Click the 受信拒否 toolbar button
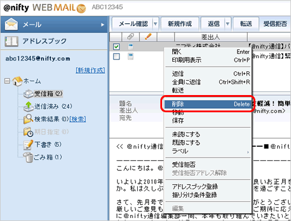The width and height of the screenshot is (291, 221). click(x=275, y=24)
